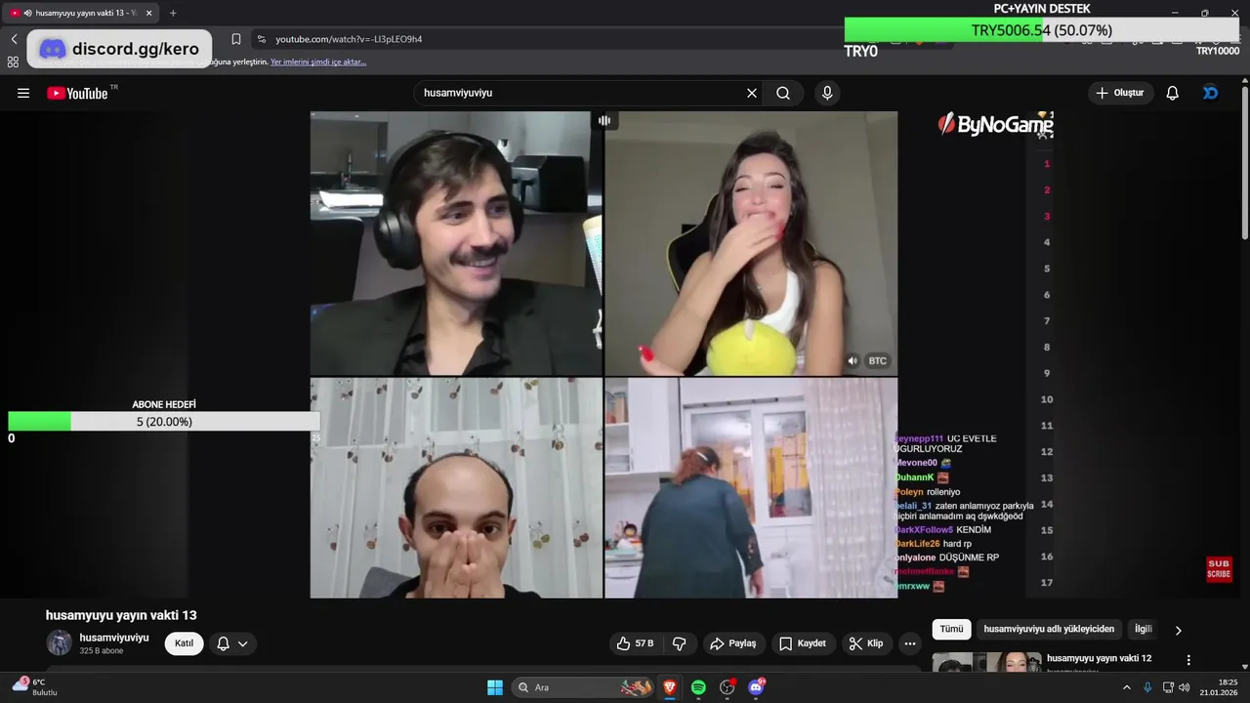
Task: Create a clip with the Klip button
Action: pos(866,643)
